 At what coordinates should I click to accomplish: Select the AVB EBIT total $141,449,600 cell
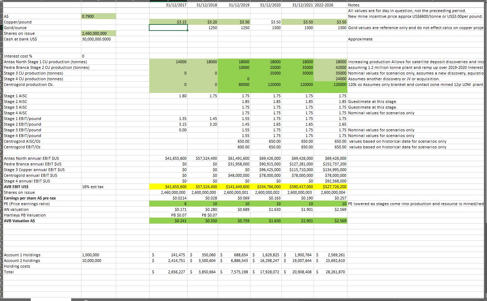(x=235, y=187)
